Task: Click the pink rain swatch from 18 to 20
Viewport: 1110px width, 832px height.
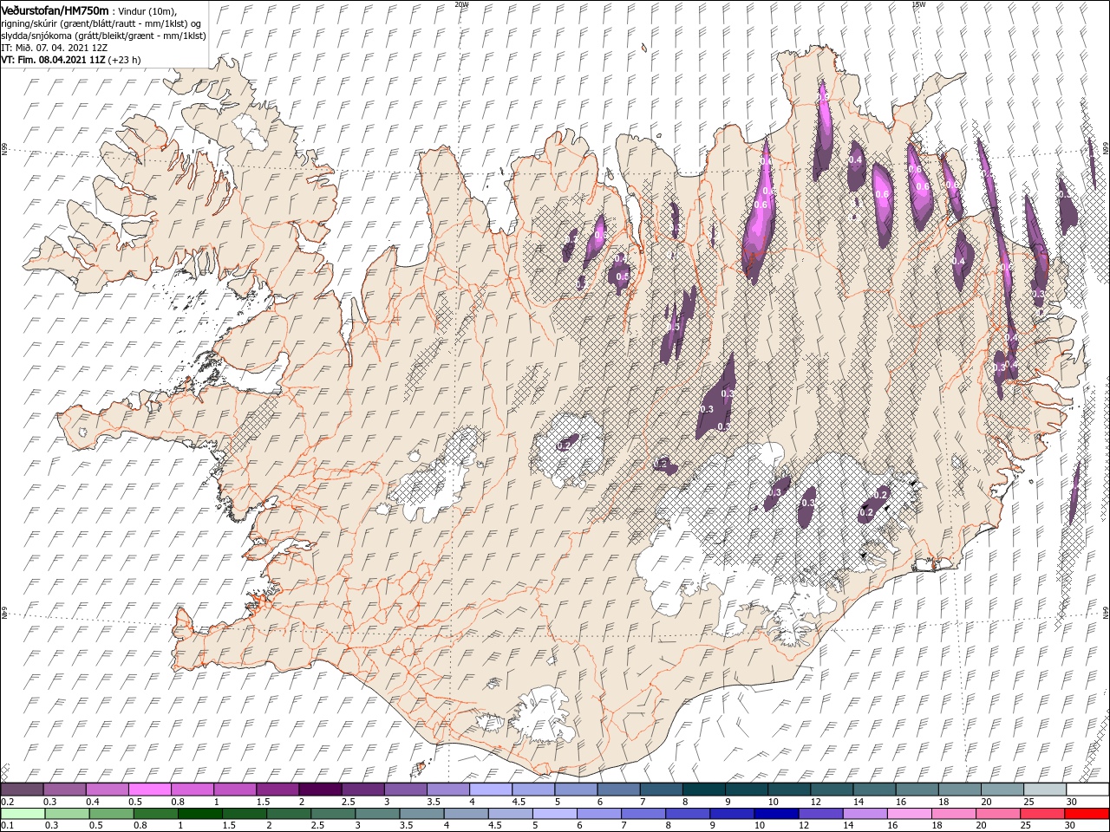Action: pos(952,813)
